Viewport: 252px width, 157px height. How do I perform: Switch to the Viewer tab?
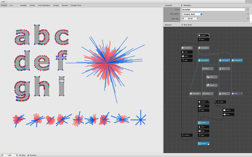[x=4, y=6]
